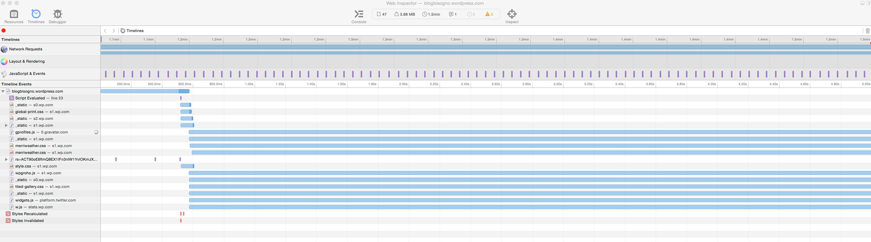
Task: Activate the Inspect element tool
Action: tap(512, 16)
